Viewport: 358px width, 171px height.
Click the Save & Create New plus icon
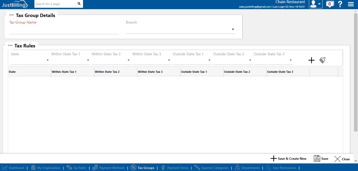(x=274, y=159)
